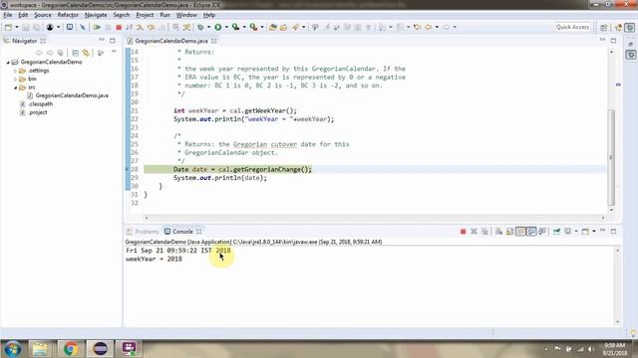Click the Back navigation arrow in toolbar
Image resolution: width=638 pixels, height=358 pixels.
[428, 27]
